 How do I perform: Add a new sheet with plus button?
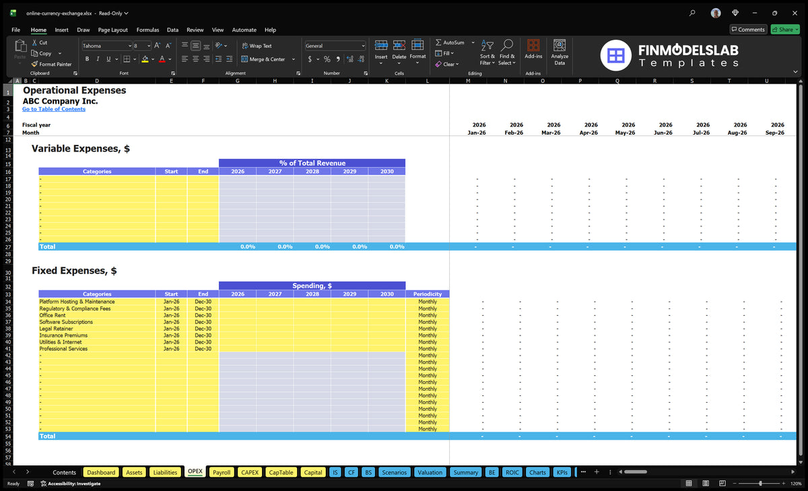tap(596, 472)
